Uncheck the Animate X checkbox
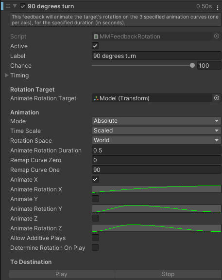The width and height of the screenshot is (222, 280). click(x=95, y=179)
